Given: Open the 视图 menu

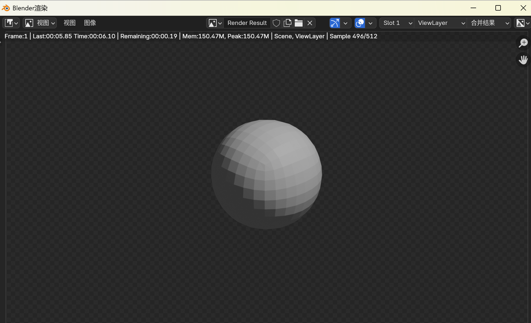Looking at the screenshot, I should [69, 23].
